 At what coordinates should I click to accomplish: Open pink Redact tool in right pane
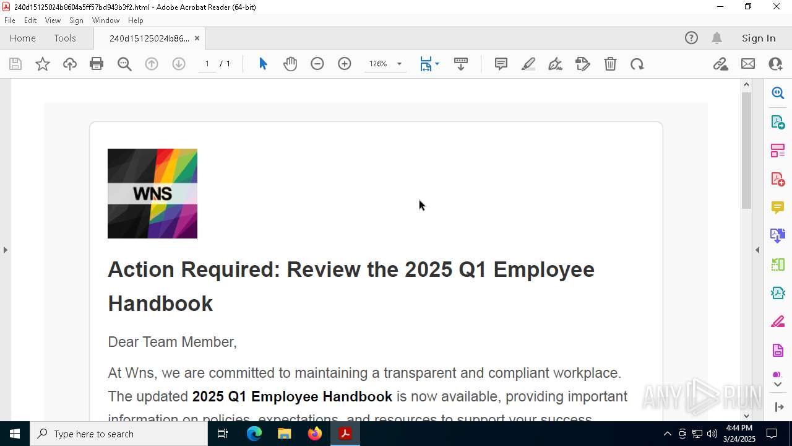click(778, 321)
